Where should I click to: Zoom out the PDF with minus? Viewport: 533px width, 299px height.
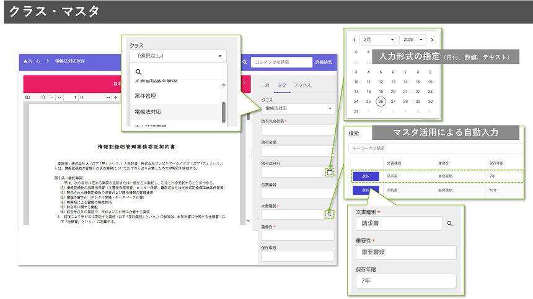(x=108, y=97)
